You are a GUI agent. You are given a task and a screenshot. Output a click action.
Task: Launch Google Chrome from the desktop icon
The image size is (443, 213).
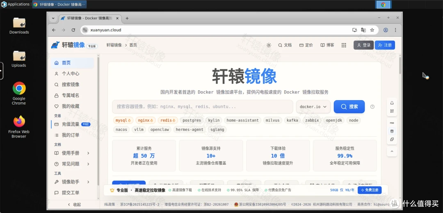[19, 93]
